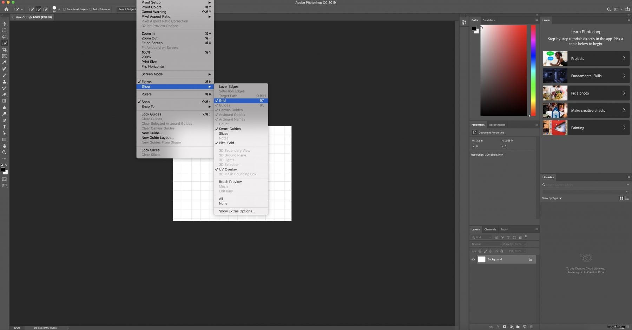This screenshot has width=632, height=330.
Task: Open the layer blend mode dropdown
Action: click(486, 244)
